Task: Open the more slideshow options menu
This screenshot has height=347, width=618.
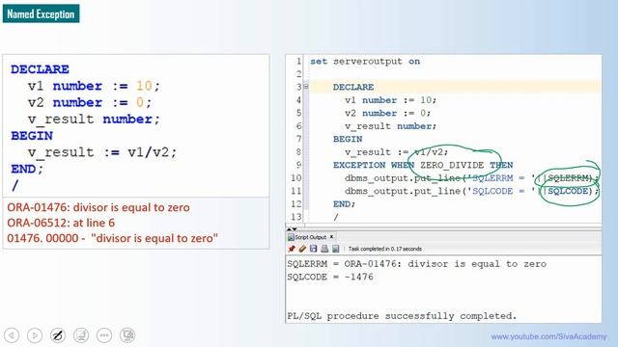Action: point(104,335)
